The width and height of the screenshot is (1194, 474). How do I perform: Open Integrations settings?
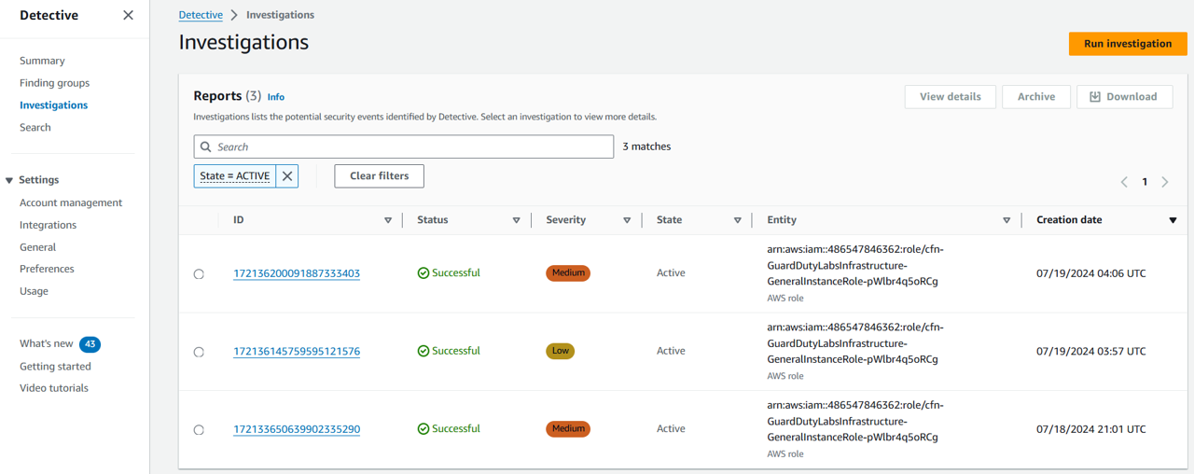click(x=48, y=225)
